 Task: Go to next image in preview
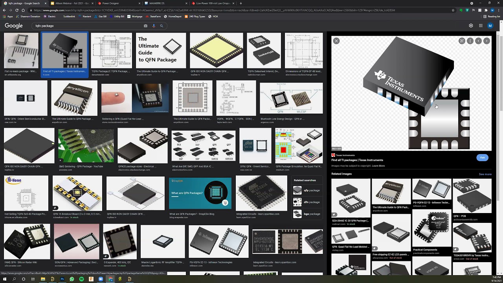pyautogui.click(x=486, y=41)
